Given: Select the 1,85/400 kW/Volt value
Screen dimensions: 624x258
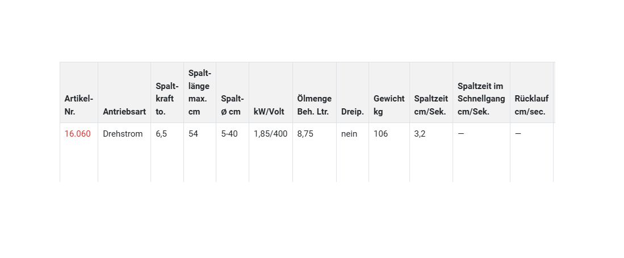Looking at the screenshot, I should [270, 134].
